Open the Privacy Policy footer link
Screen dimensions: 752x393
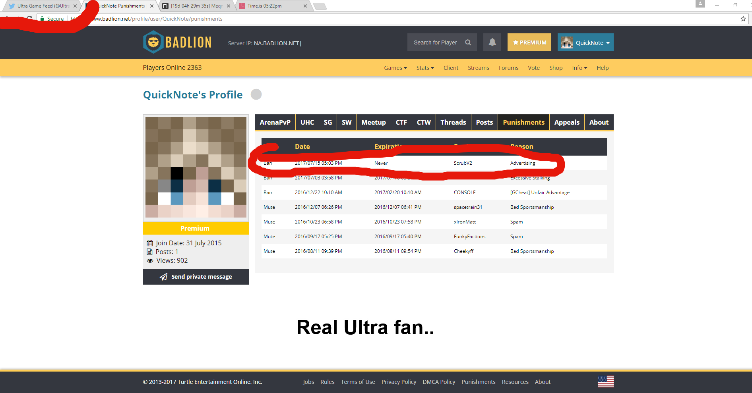tap(399, 382)
